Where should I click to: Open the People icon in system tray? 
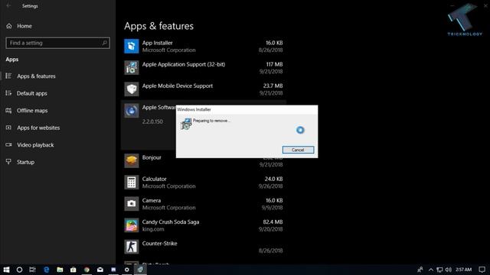pyautogui.click(x=420, y=270)
